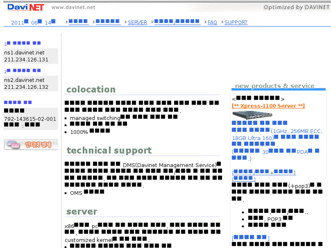Click the Xpress-1100 server product image
Image resolution: width=331 pixels, height=248 pixels.
pos(252,115)
